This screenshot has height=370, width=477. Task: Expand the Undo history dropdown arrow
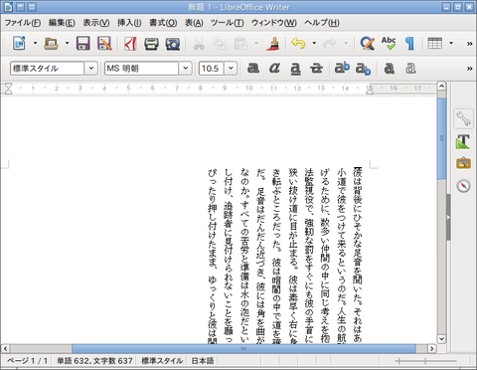(314, 43)
